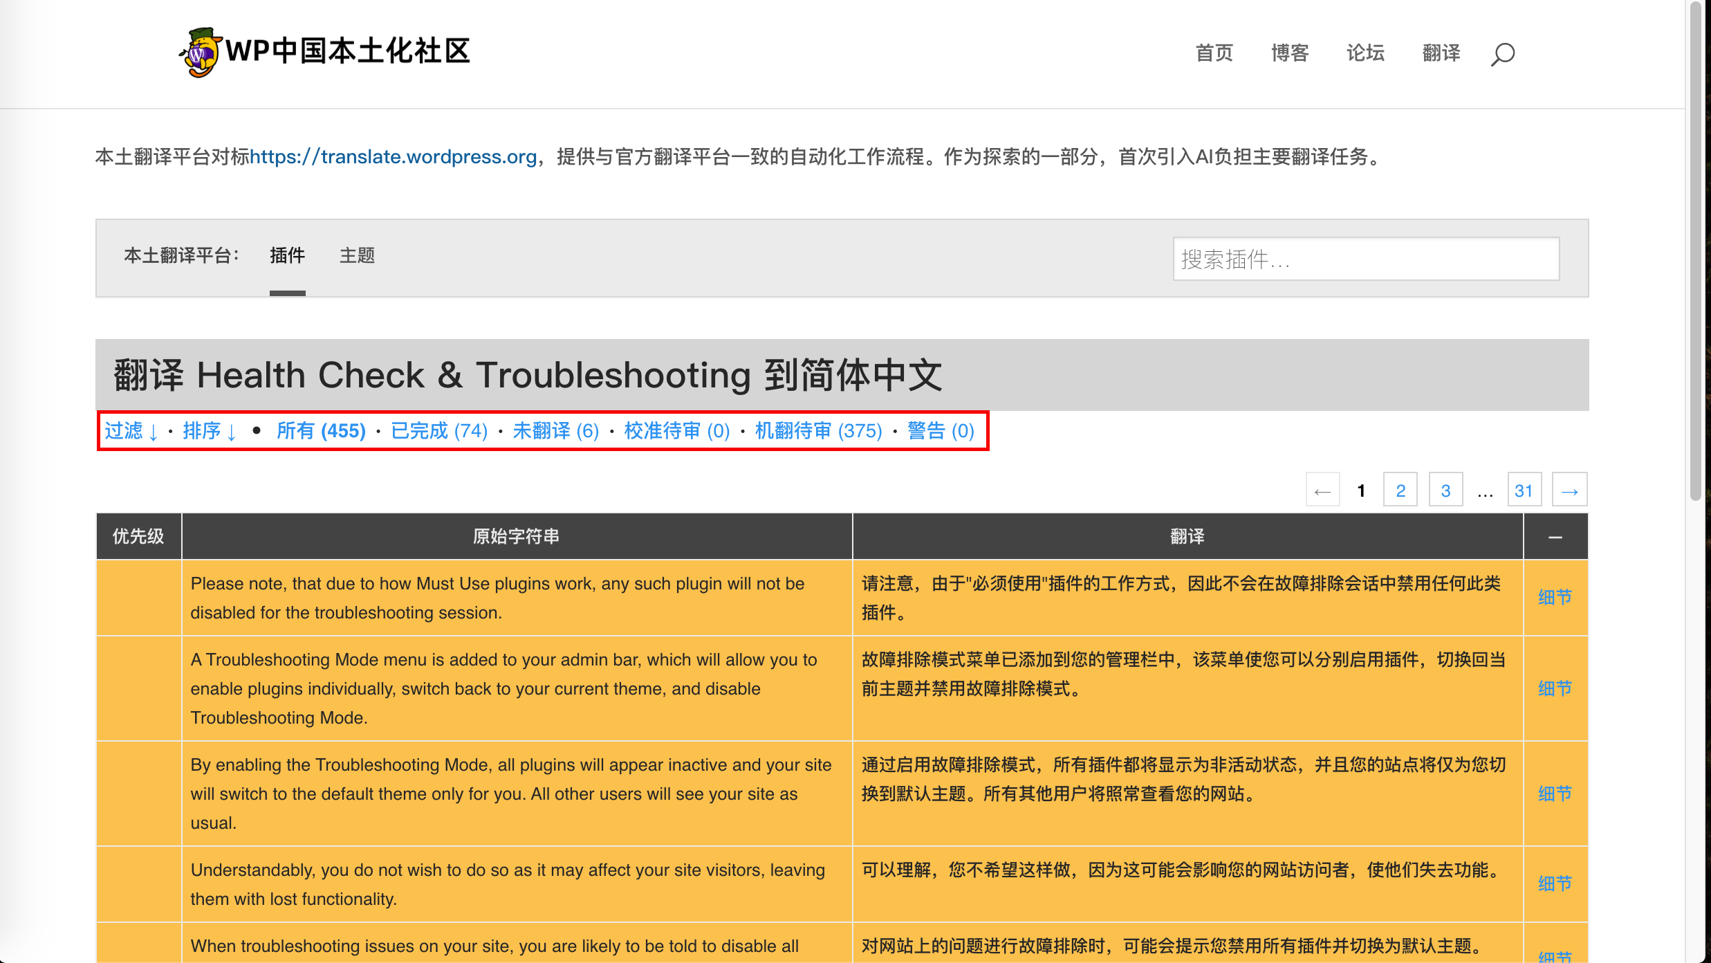Expand the 排序 sort dropdown
This screenshot has height=963, width=1711.
(x=210, y=431)
